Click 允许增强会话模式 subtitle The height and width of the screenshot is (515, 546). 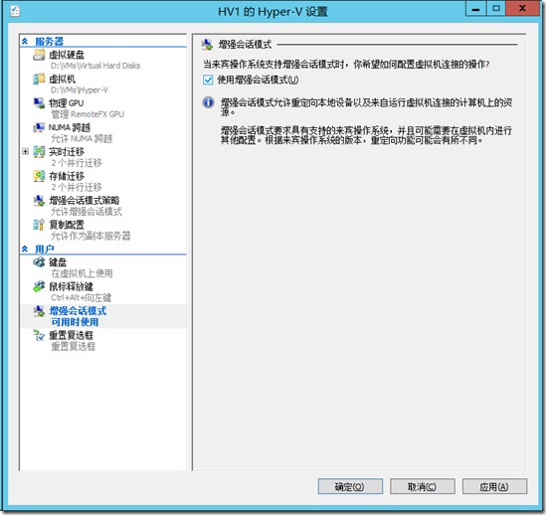[x=87, y=212]
